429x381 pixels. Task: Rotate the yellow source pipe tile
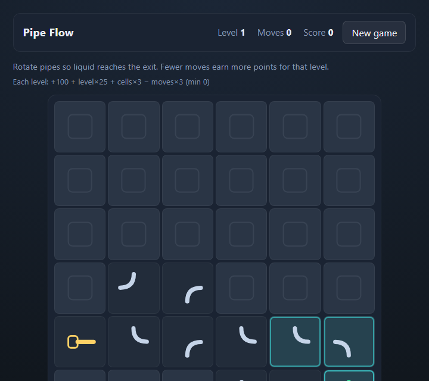tap(80, 342)
